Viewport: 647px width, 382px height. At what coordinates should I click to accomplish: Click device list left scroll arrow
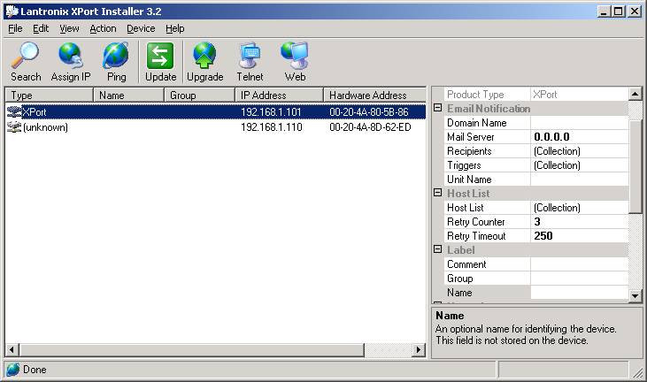click(12, 350)
